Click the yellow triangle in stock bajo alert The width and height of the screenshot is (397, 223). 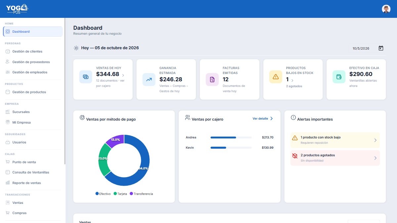(x=295, y=138)
